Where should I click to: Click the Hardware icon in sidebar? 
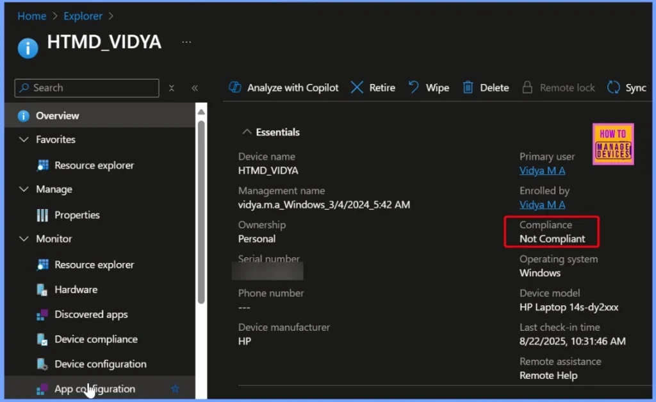pos(42,289)
